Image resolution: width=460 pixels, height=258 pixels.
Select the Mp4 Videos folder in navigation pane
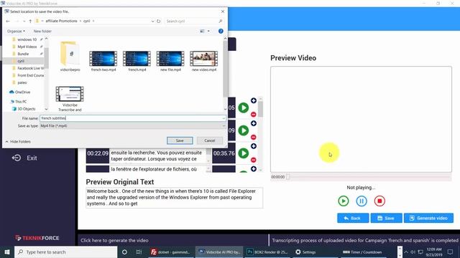pos(27,47)
